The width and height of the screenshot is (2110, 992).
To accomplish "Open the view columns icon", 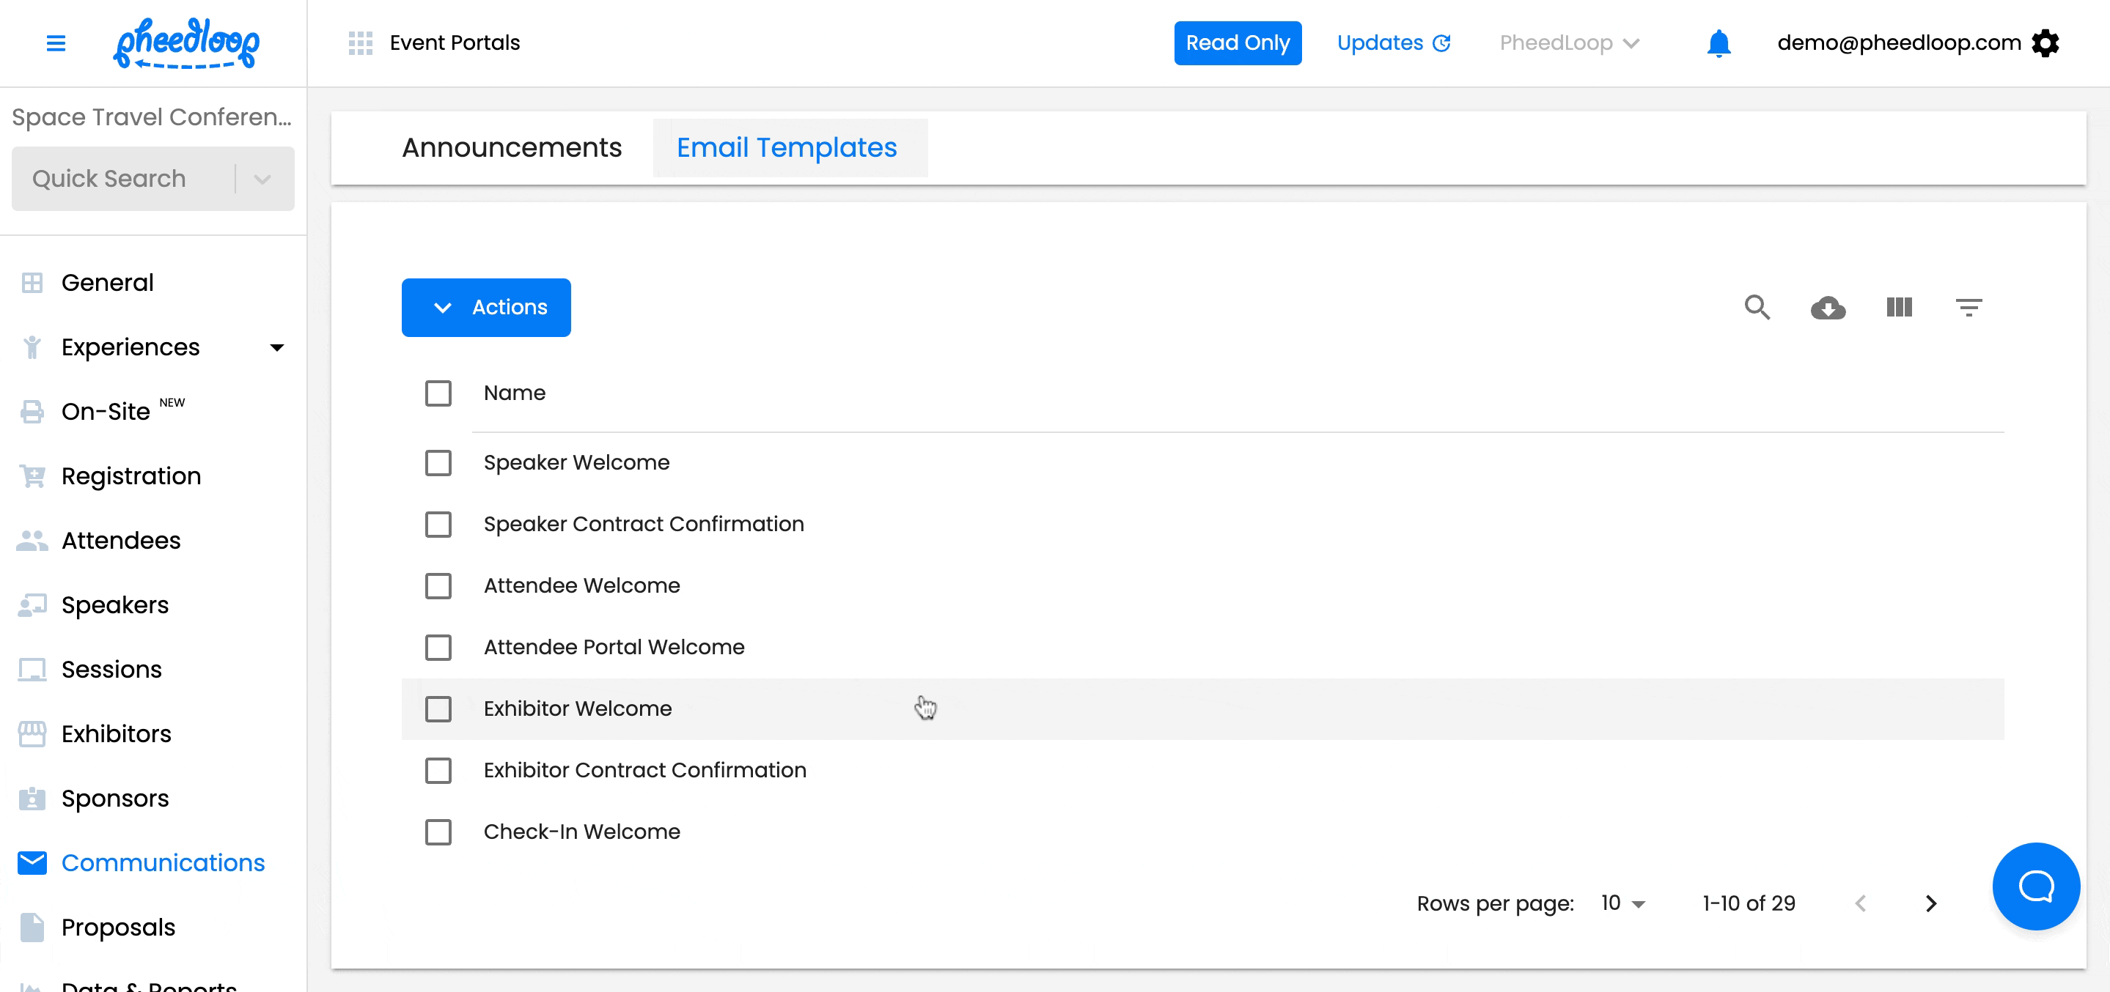I will (x=1899, y=308).
